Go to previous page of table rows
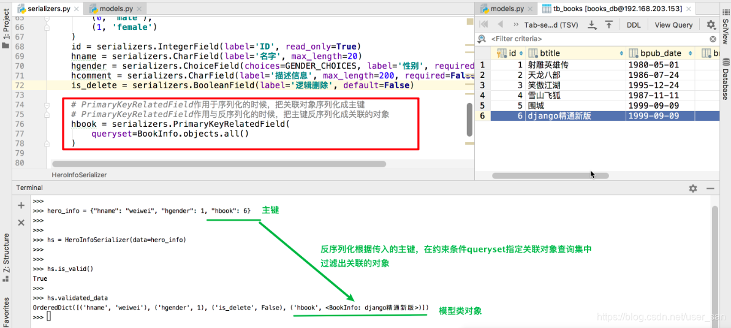 [x=500, y=25]
